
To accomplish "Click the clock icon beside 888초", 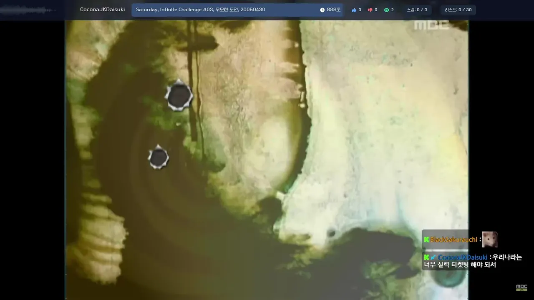I will [322, 10].
